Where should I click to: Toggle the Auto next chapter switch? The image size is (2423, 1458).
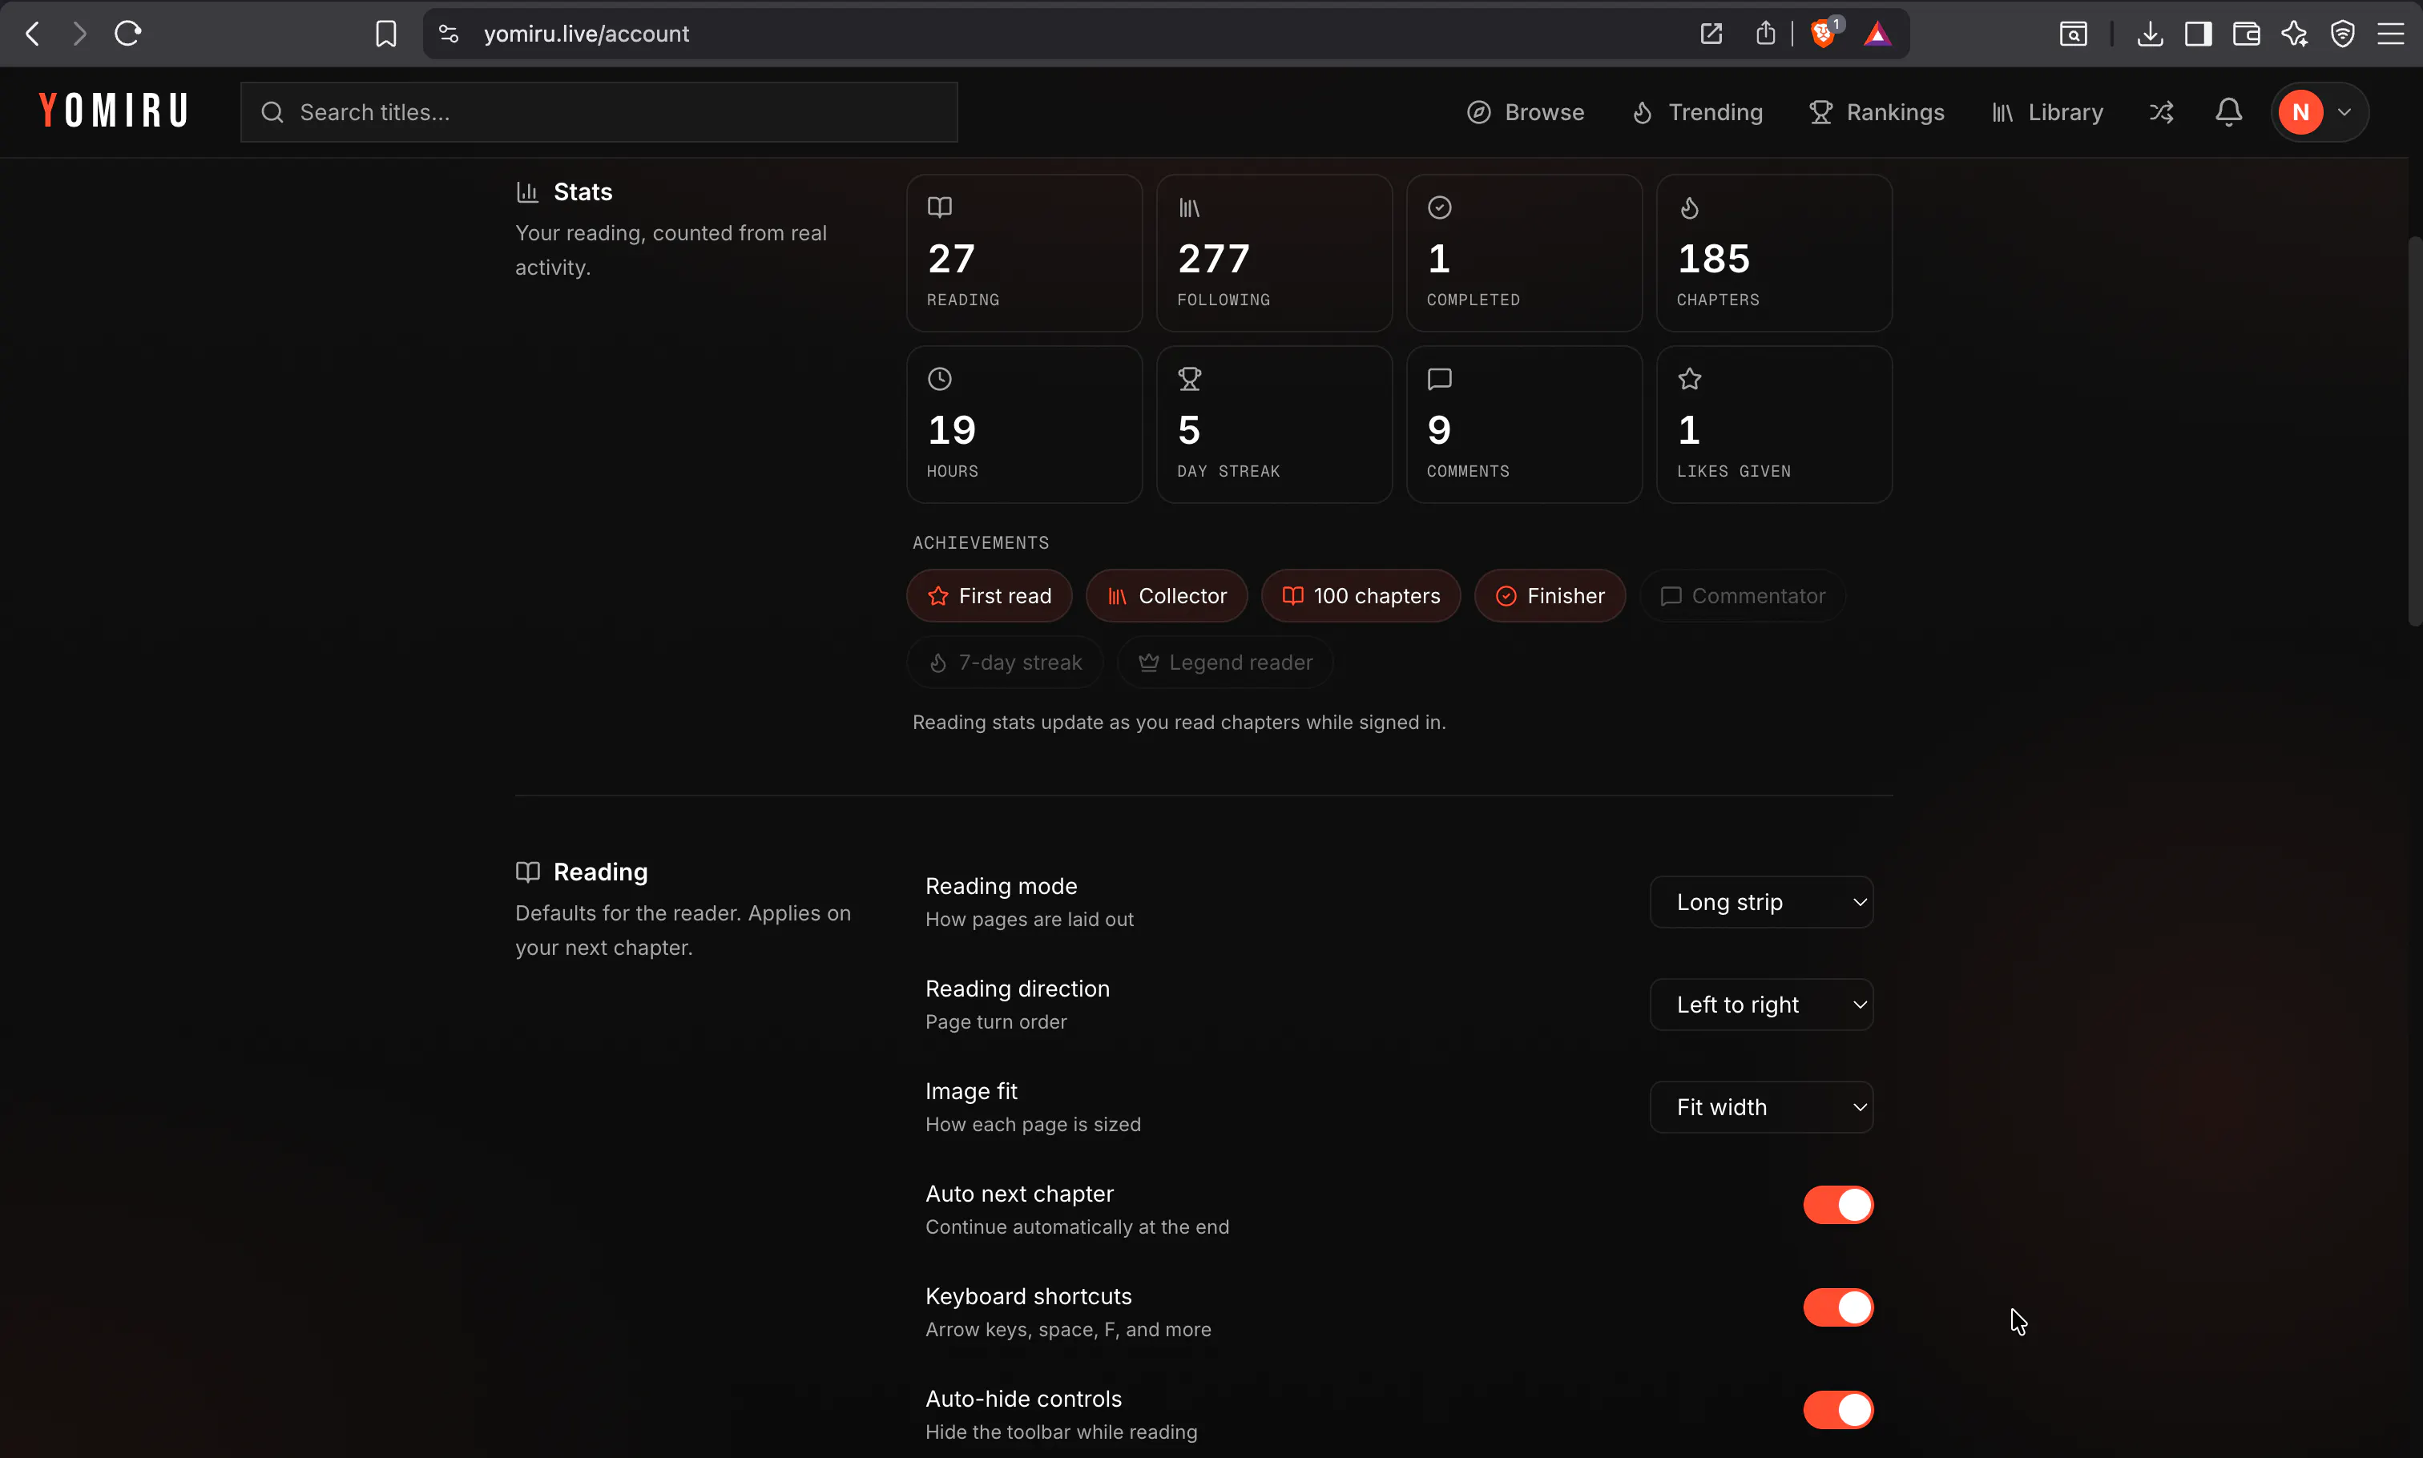(1837, 1205)
